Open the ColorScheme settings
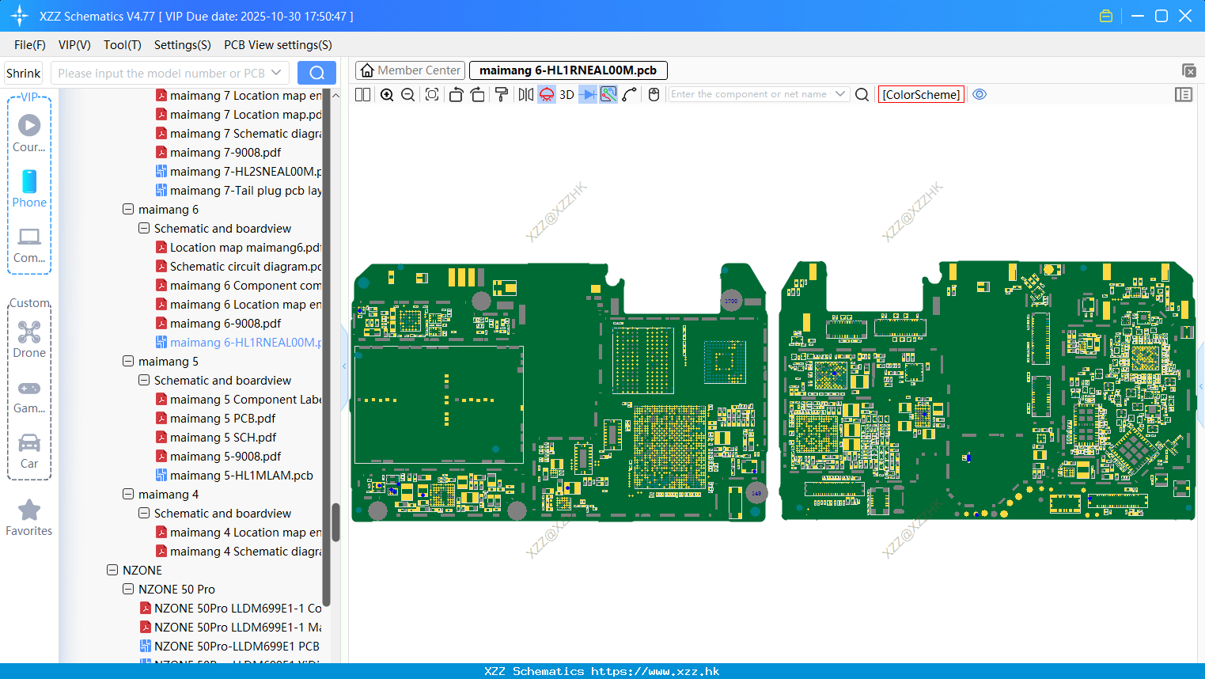The height and width of the screenshot is (679, 1205). tap(921, 94)
